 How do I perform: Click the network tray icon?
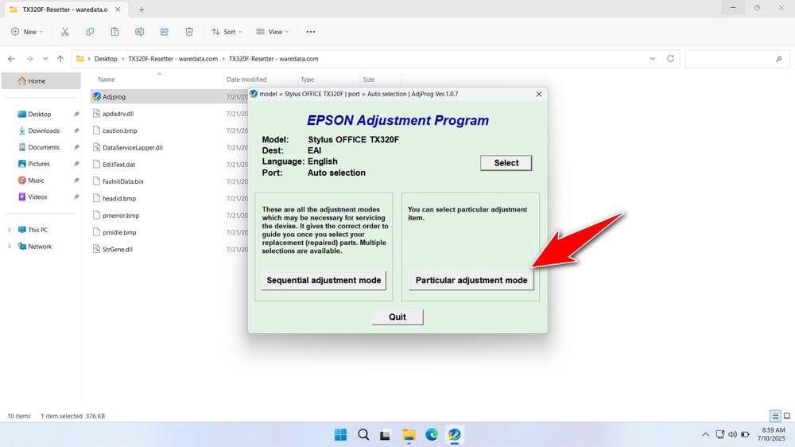719,434
